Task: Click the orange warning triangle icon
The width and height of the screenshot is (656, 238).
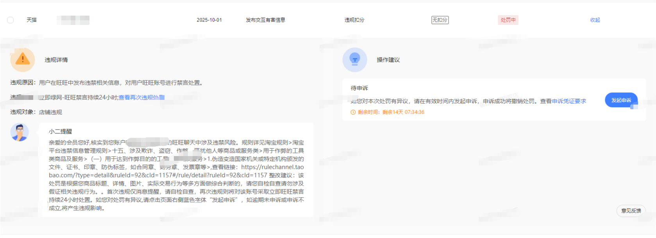Action: (x=23, y=59)
